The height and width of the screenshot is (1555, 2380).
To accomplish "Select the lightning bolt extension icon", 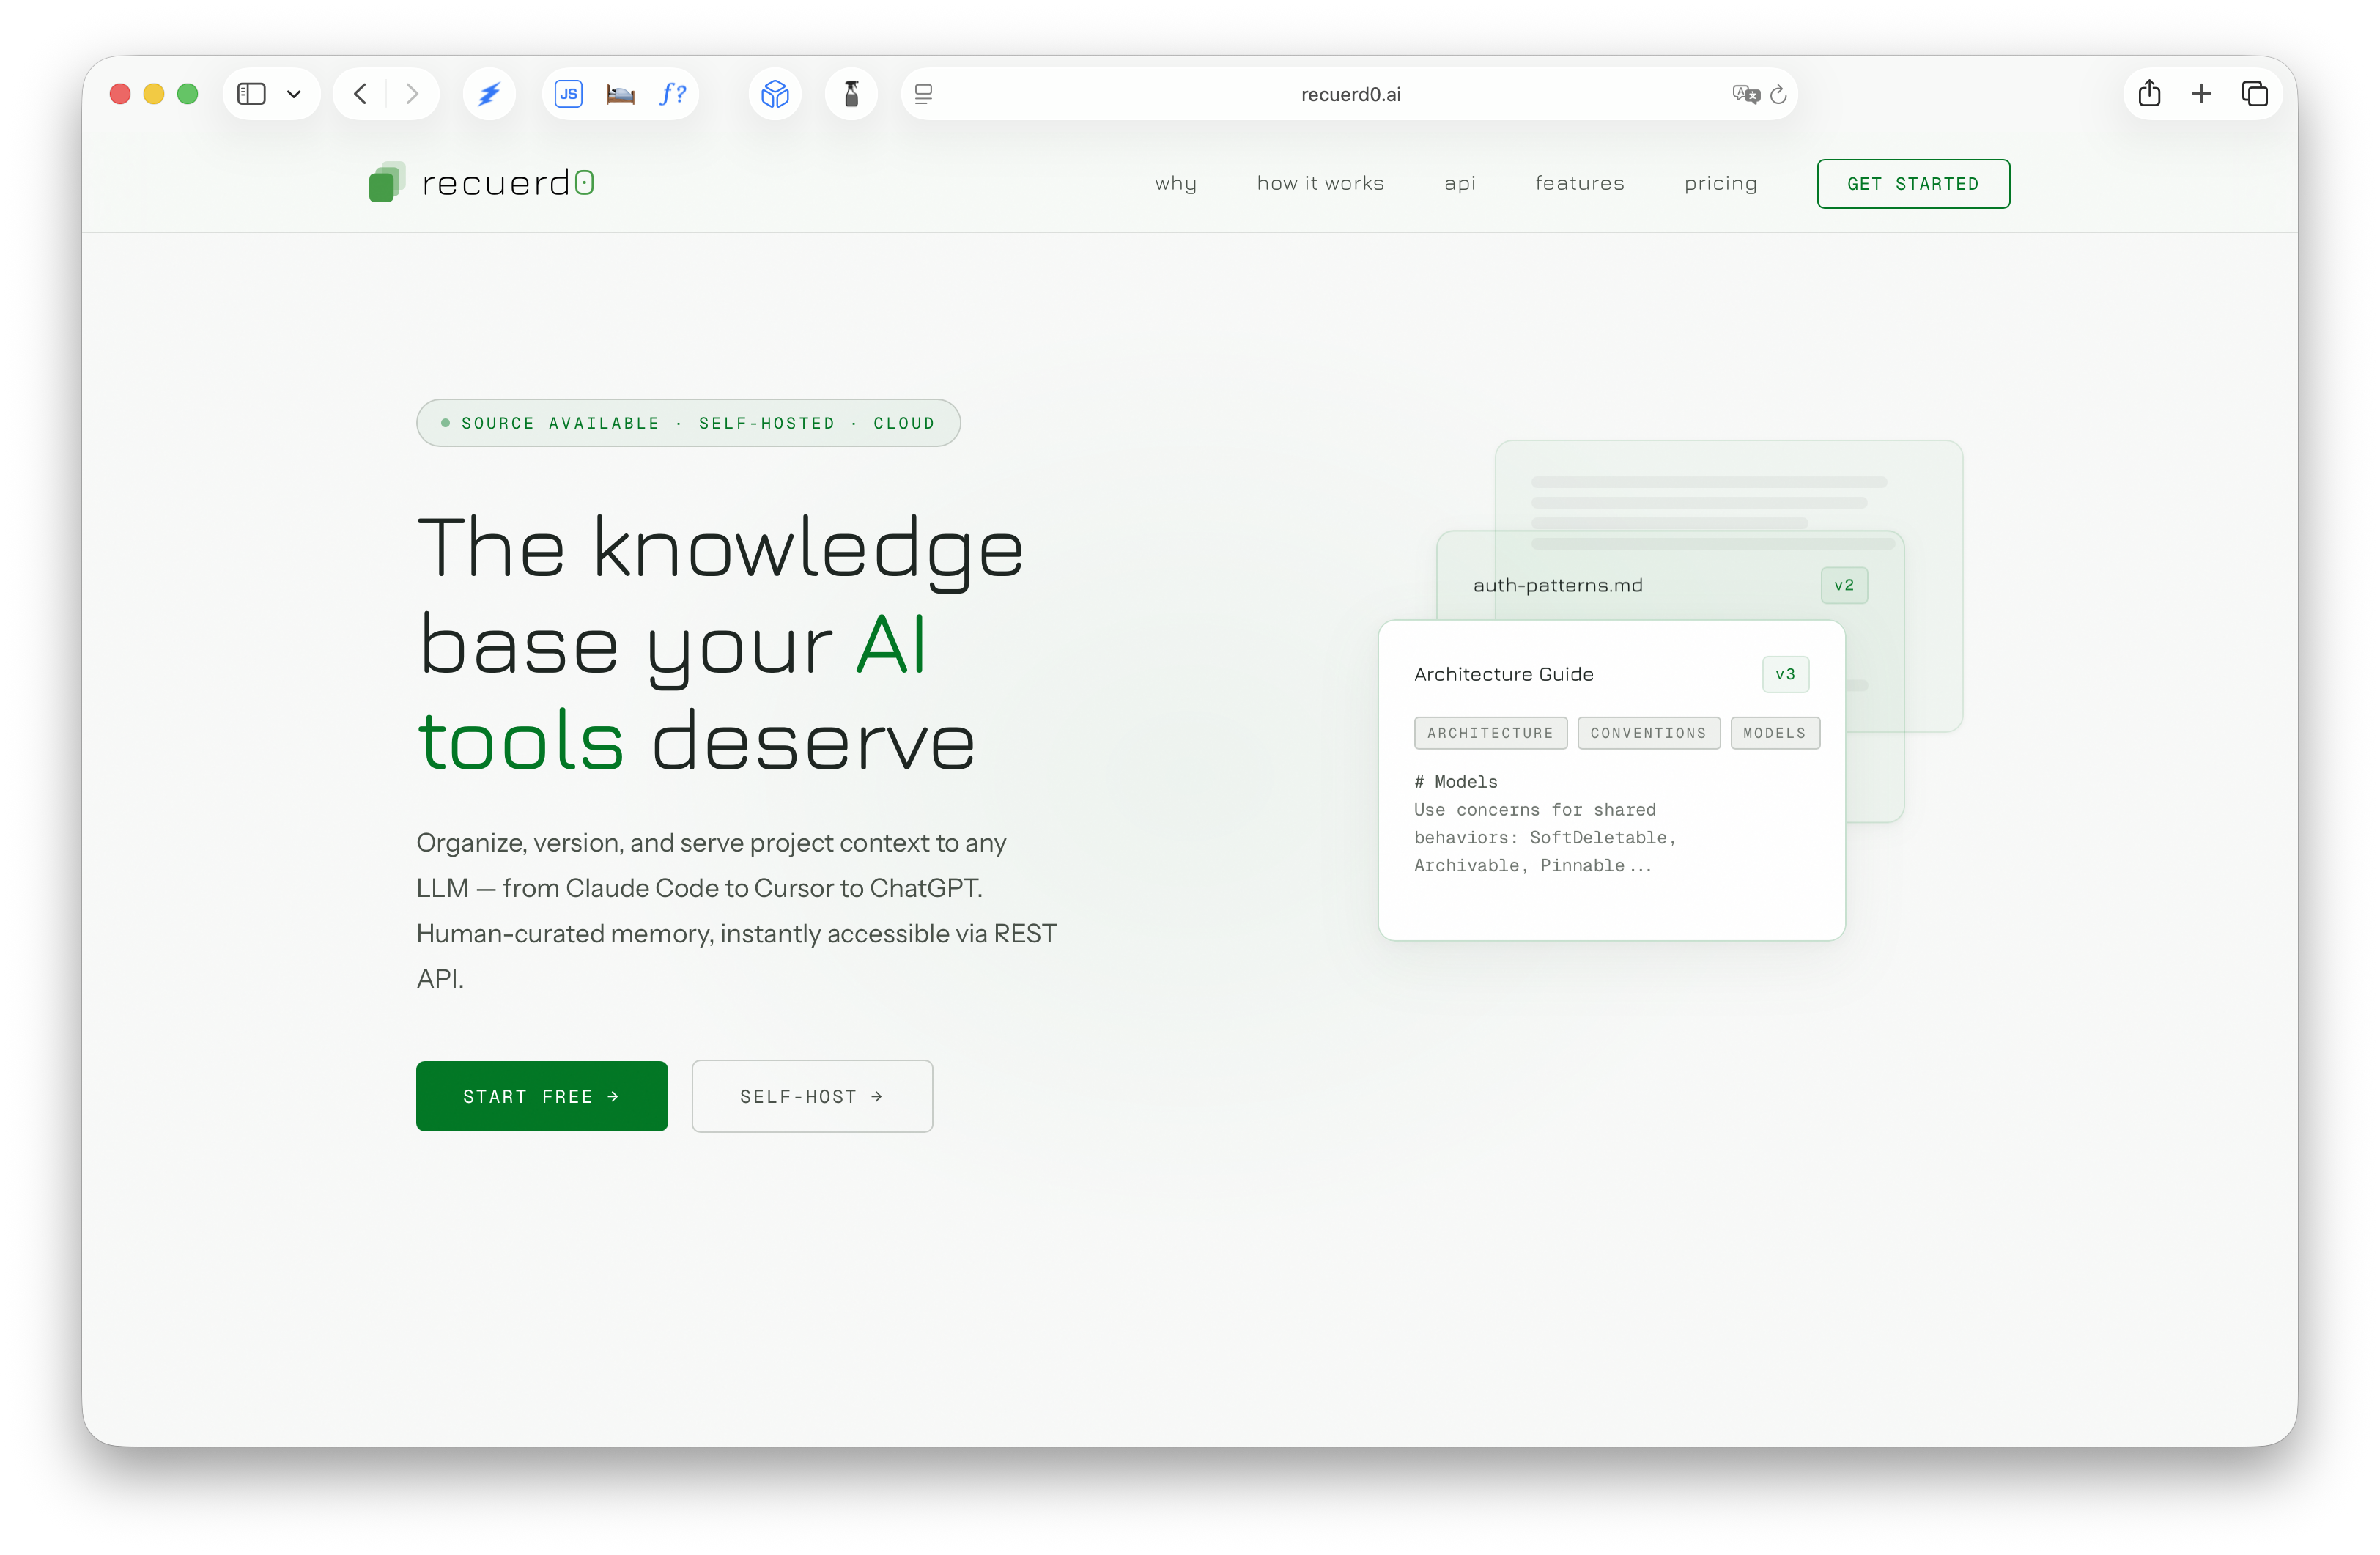I will click(x=489, y=93).
